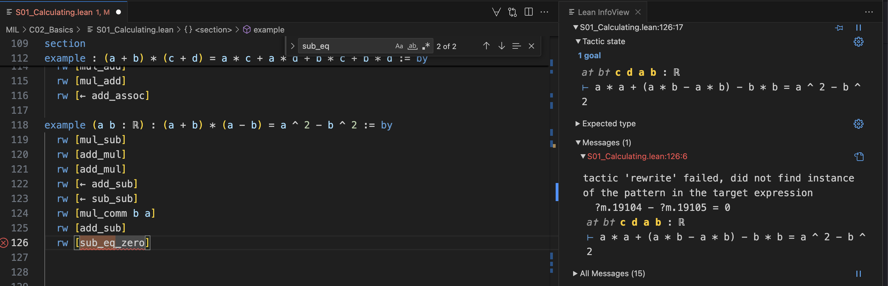Split the editor right
The width and height of the screenshot is (888, 286).
tap(528, 12)
